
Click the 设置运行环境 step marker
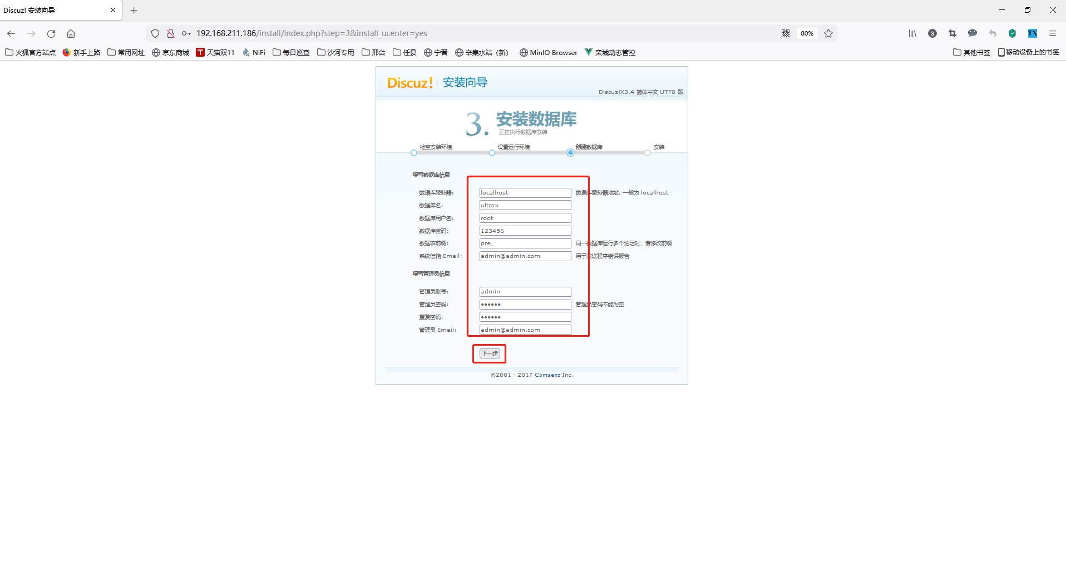[492, 153]
